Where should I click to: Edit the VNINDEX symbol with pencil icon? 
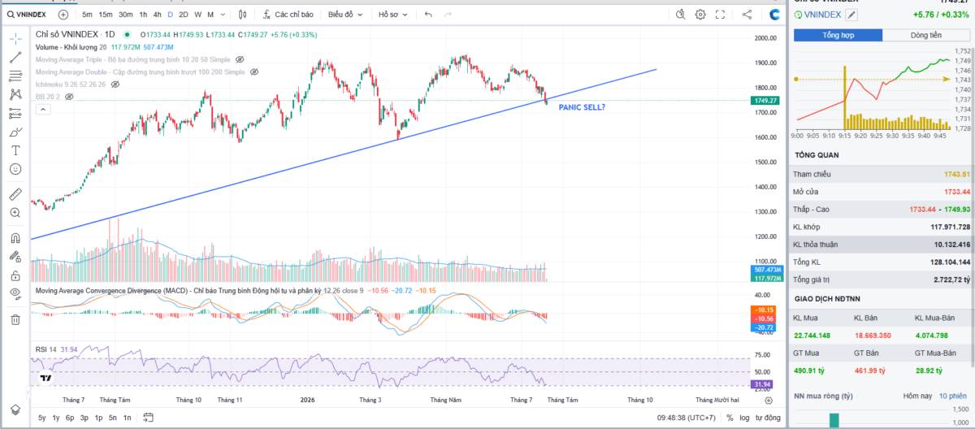click(851, 15)
